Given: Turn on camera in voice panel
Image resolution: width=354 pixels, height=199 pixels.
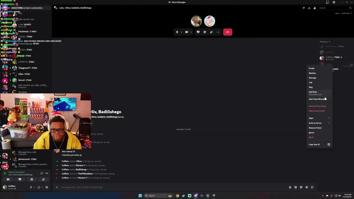Looking at the screenshot, I should [x=8, y=179].
